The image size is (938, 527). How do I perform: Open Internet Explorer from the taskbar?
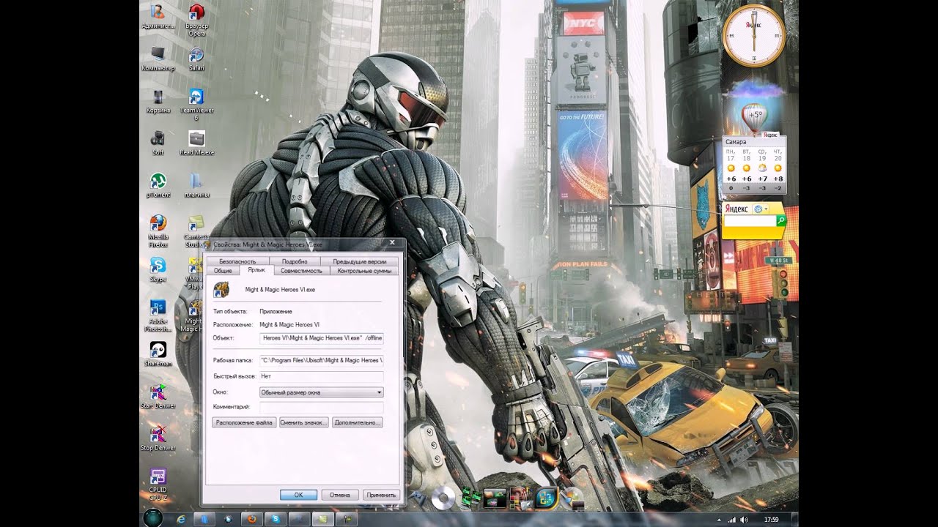181,519
